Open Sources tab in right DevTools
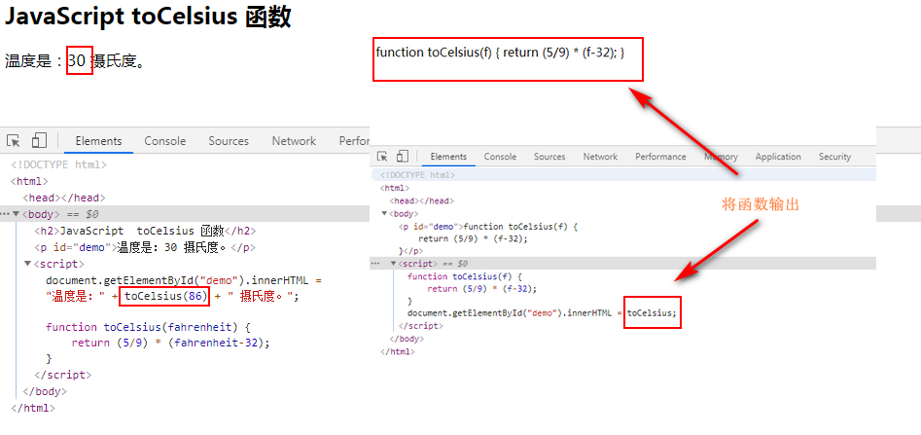 (x=549, y=157)
